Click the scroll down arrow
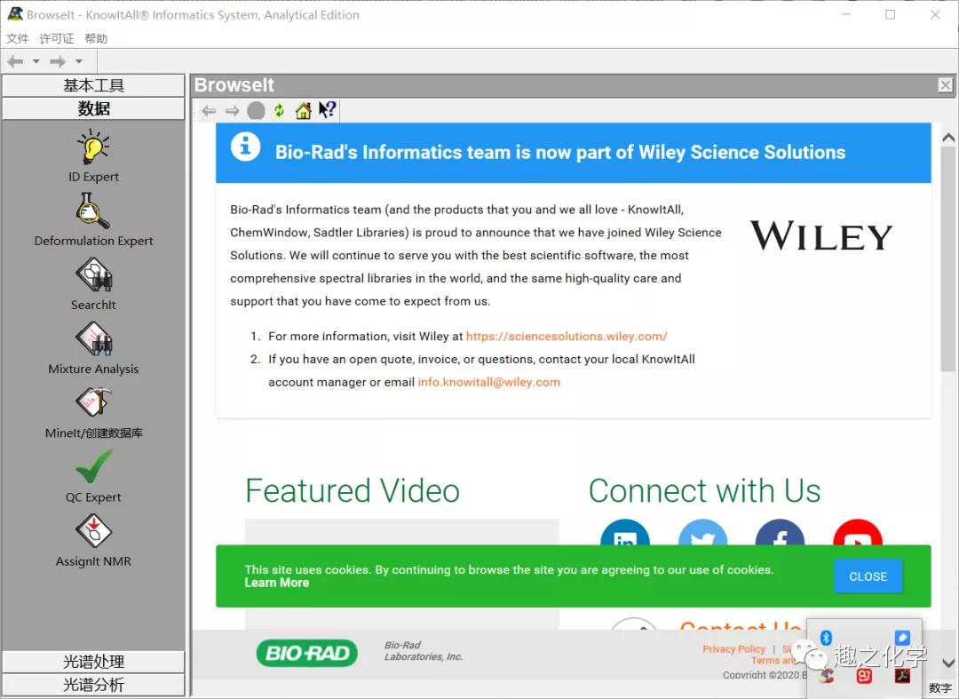This screenshot has height=699, width=959. coord(948,663)
